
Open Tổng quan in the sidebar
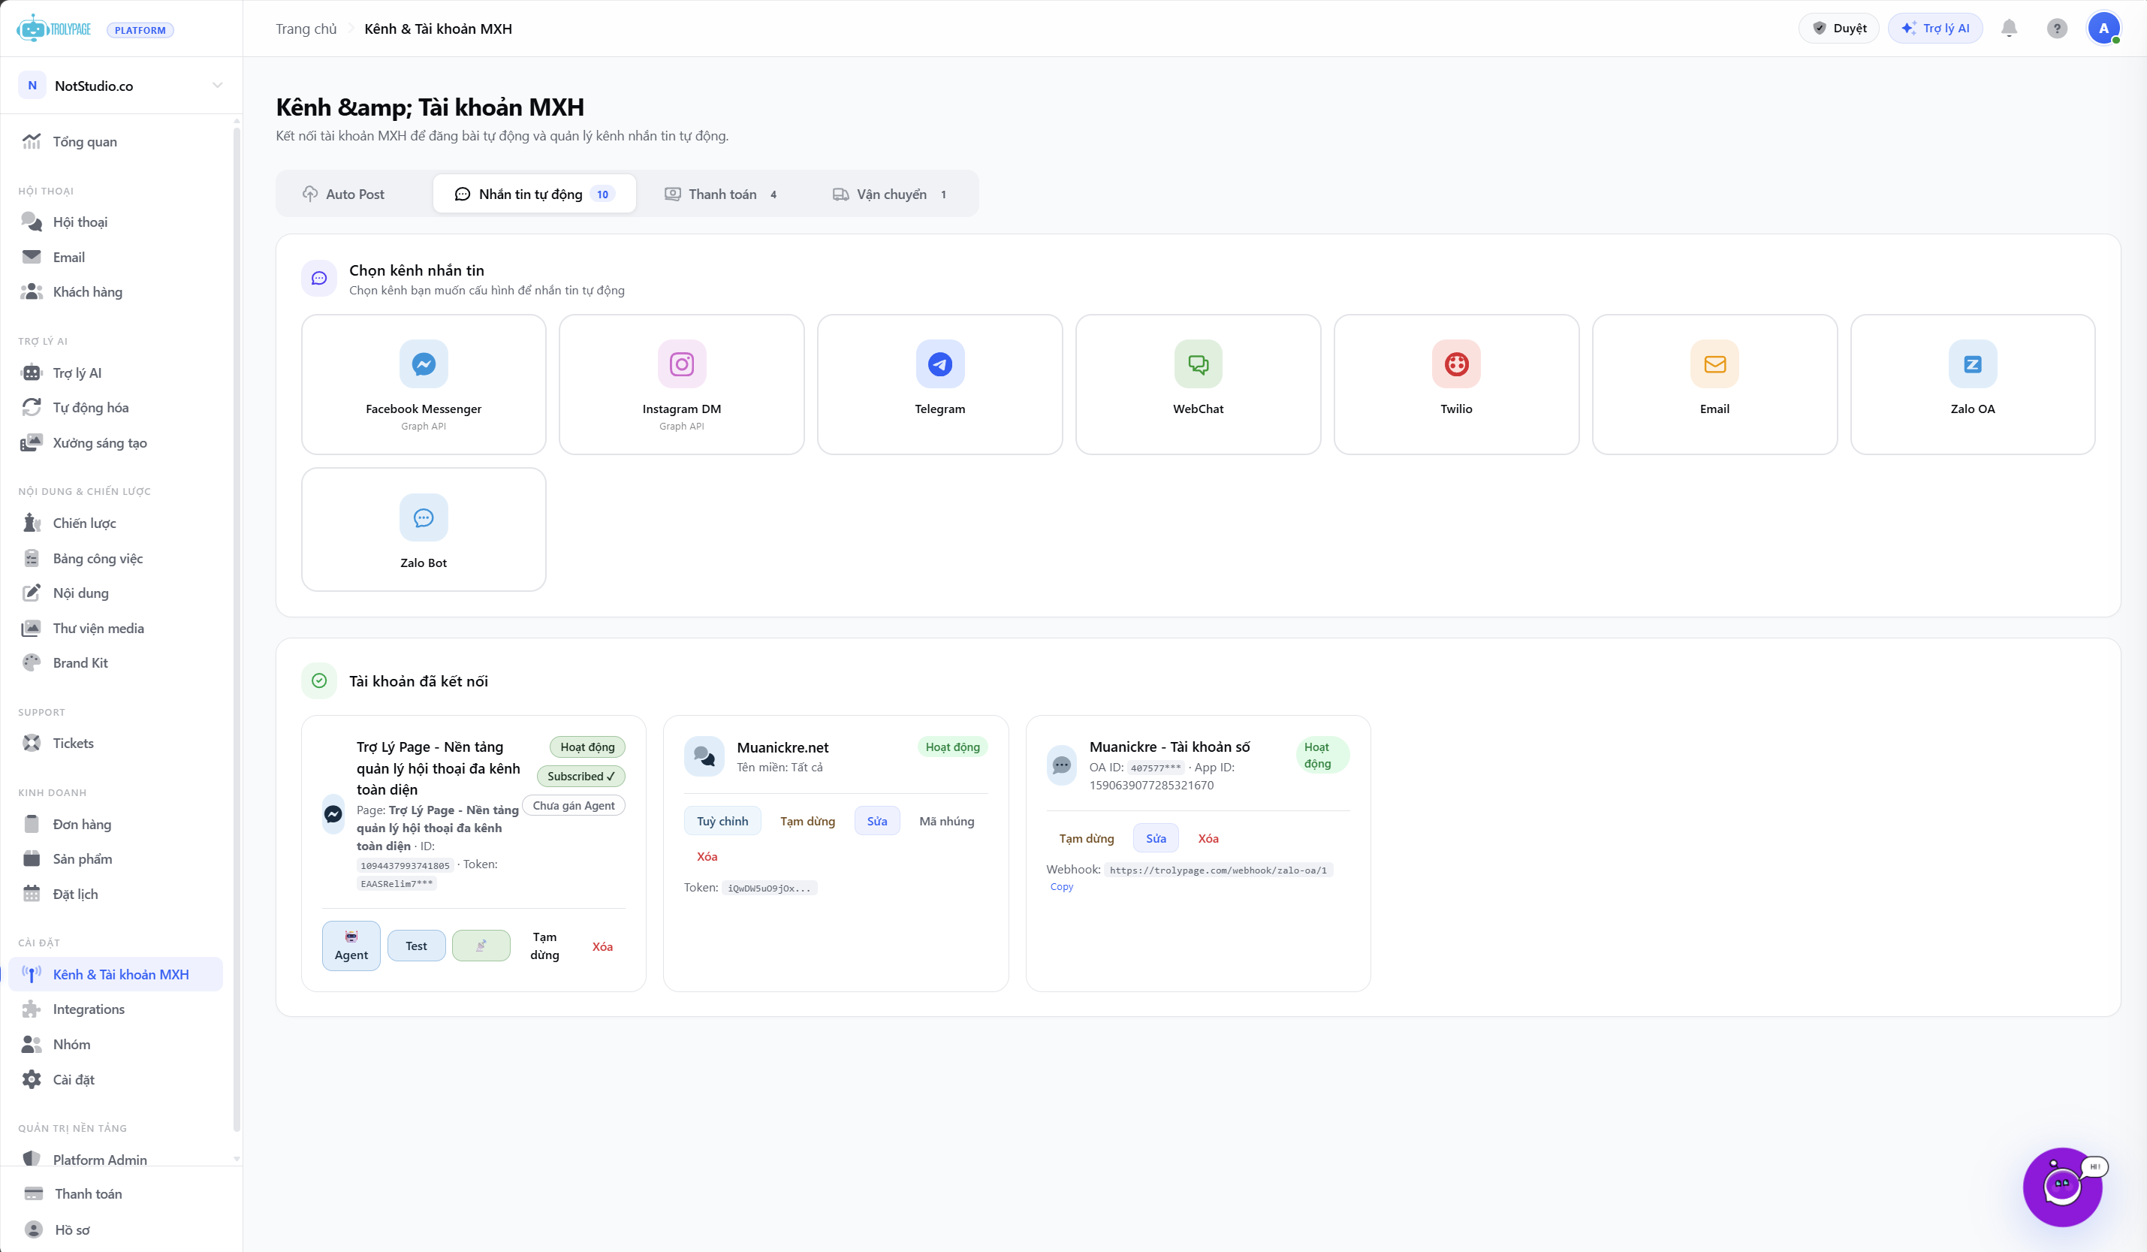pos(116,141)
